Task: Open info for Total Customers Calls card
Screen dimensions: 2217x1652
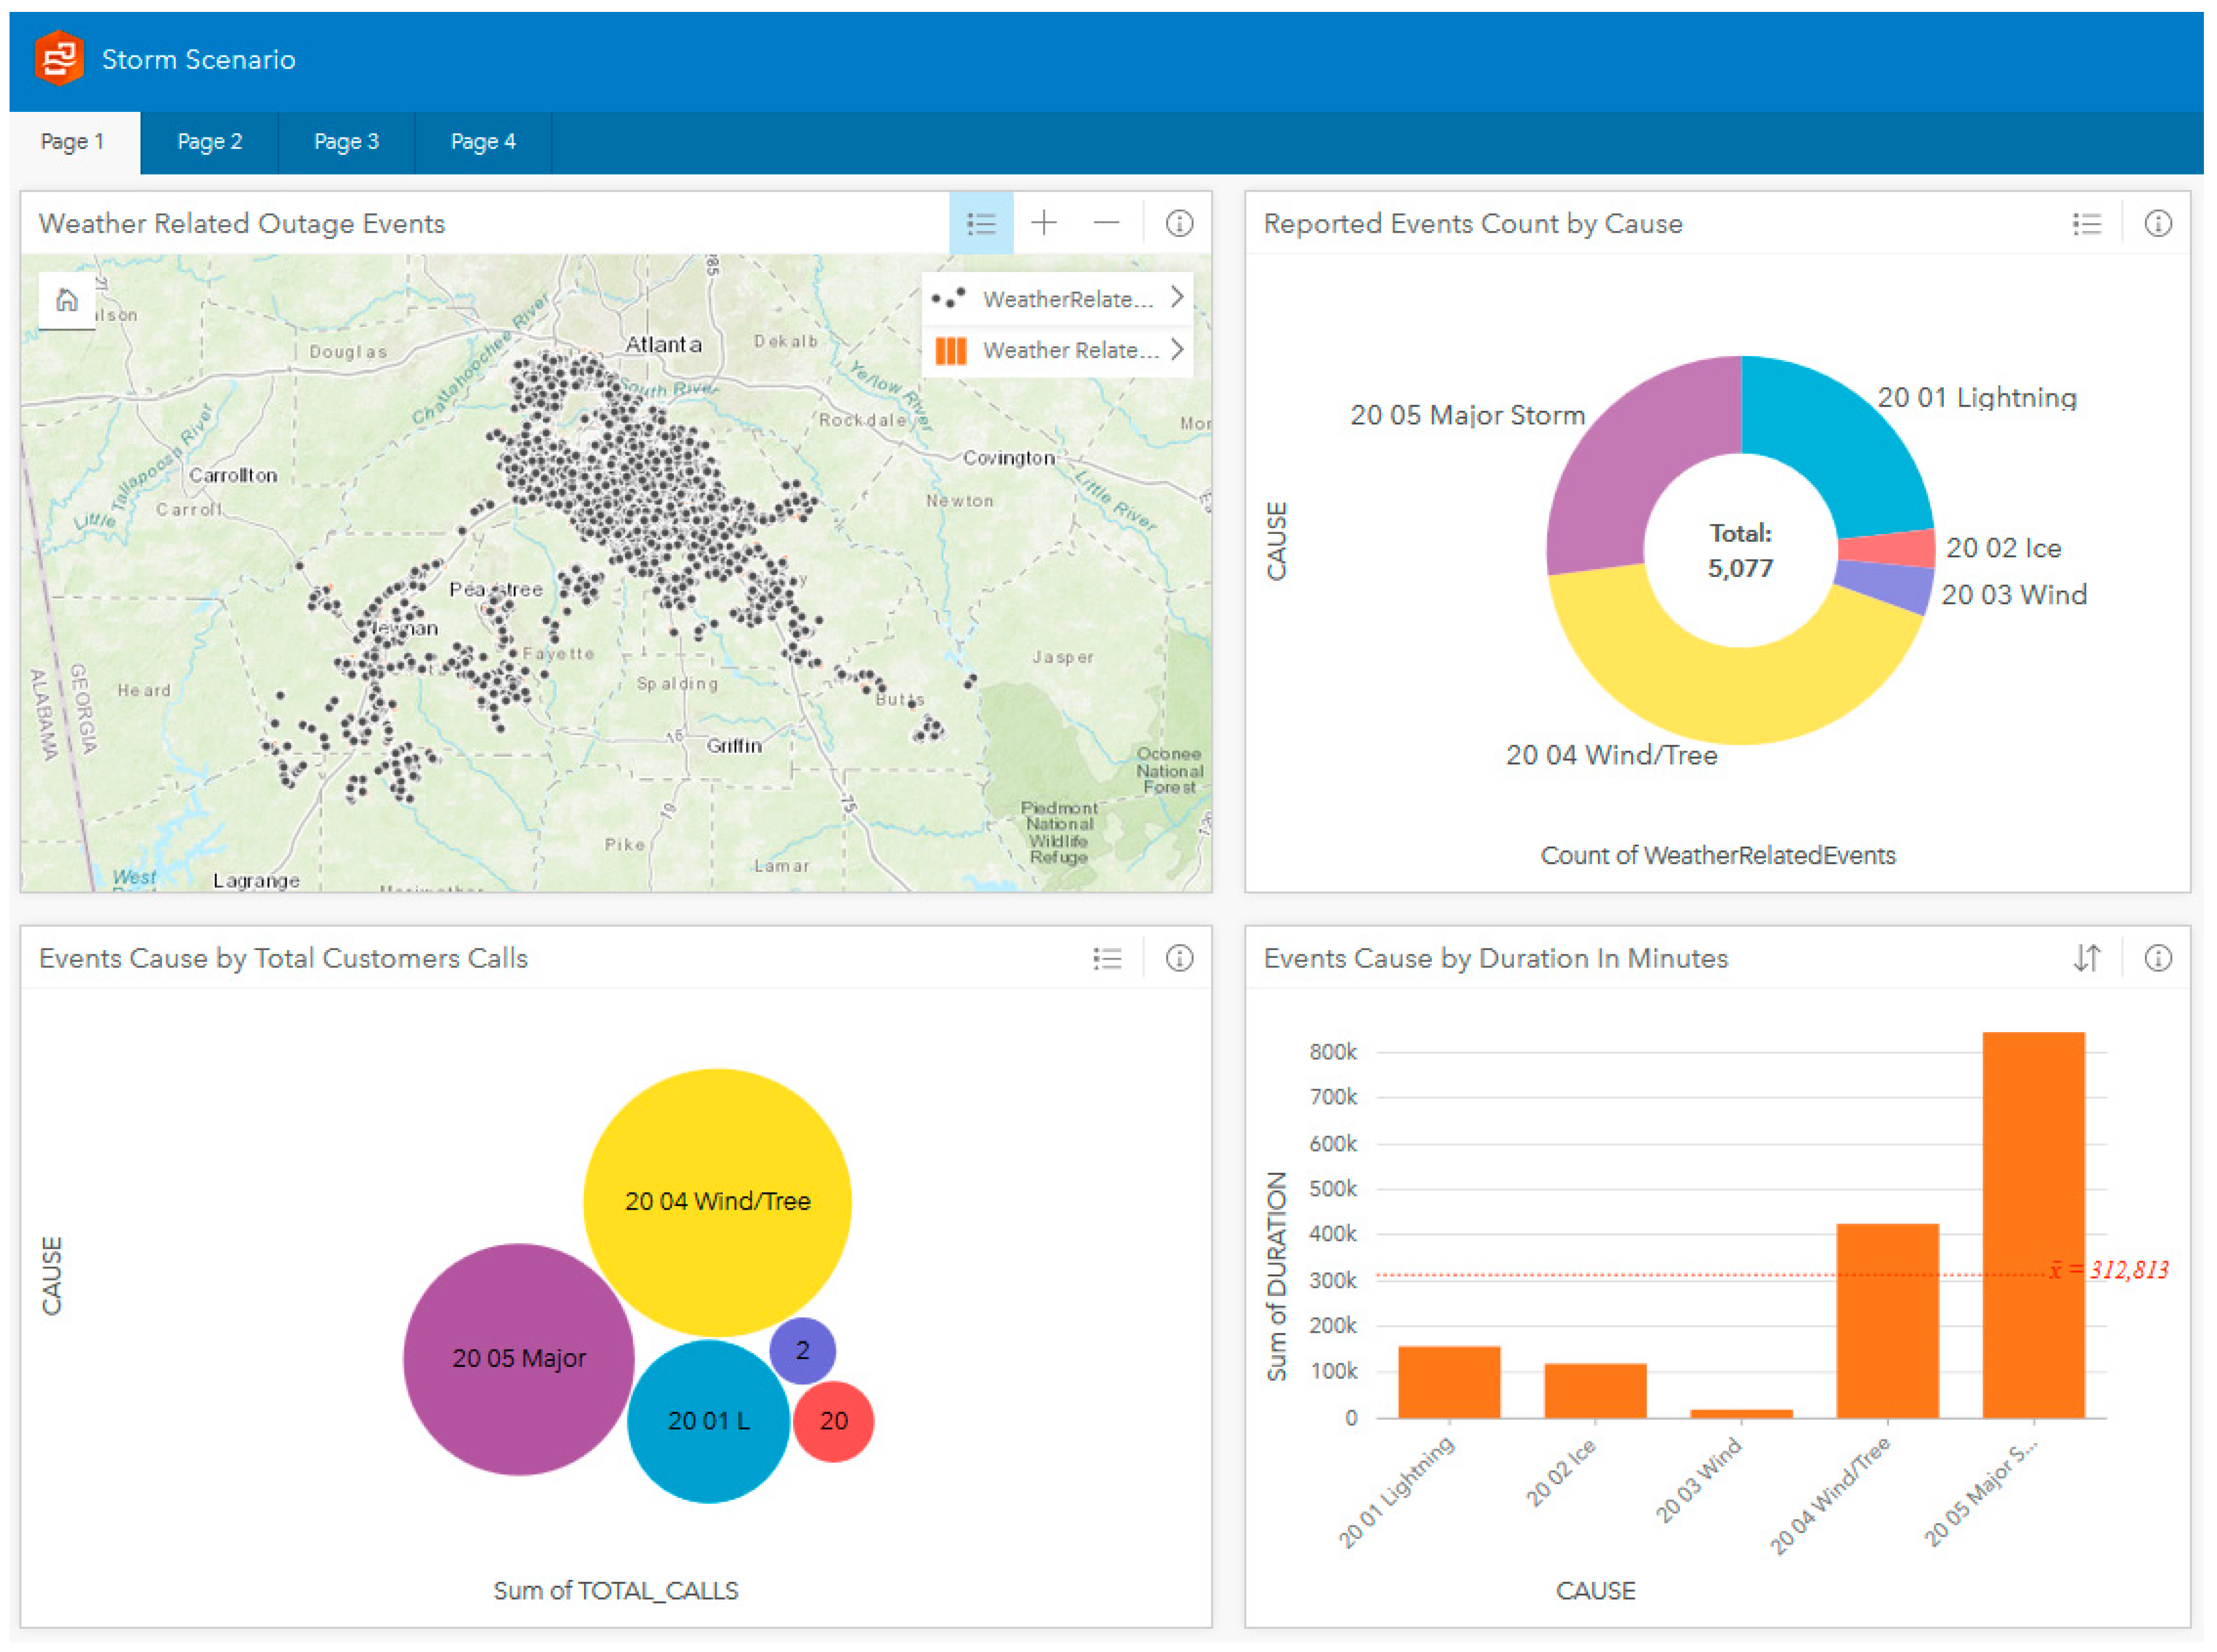Action: 1179,958
